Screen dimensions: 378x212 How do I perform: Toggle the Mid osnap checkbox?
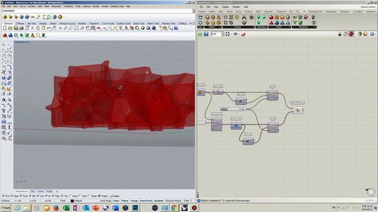pos(30,196)
